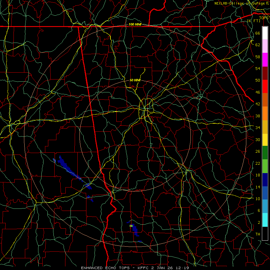Viewport: 270px width, 270px height.
Task: Pick the yellow legend color band
Action: coord(265,140)
